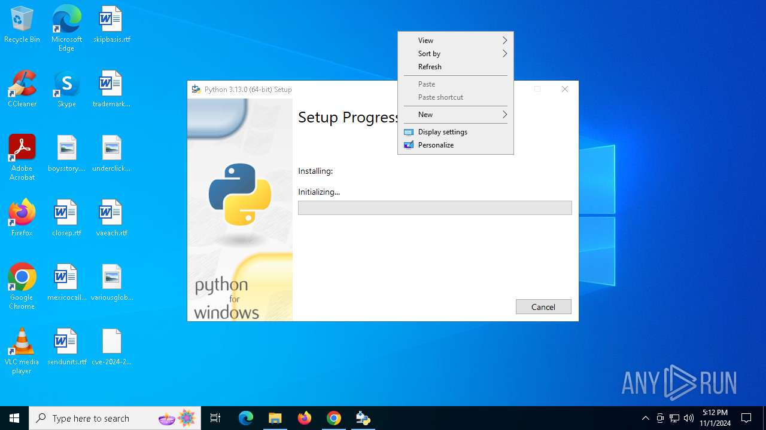
Task: Click the Python setup progress bar
Action: [435, 208]
